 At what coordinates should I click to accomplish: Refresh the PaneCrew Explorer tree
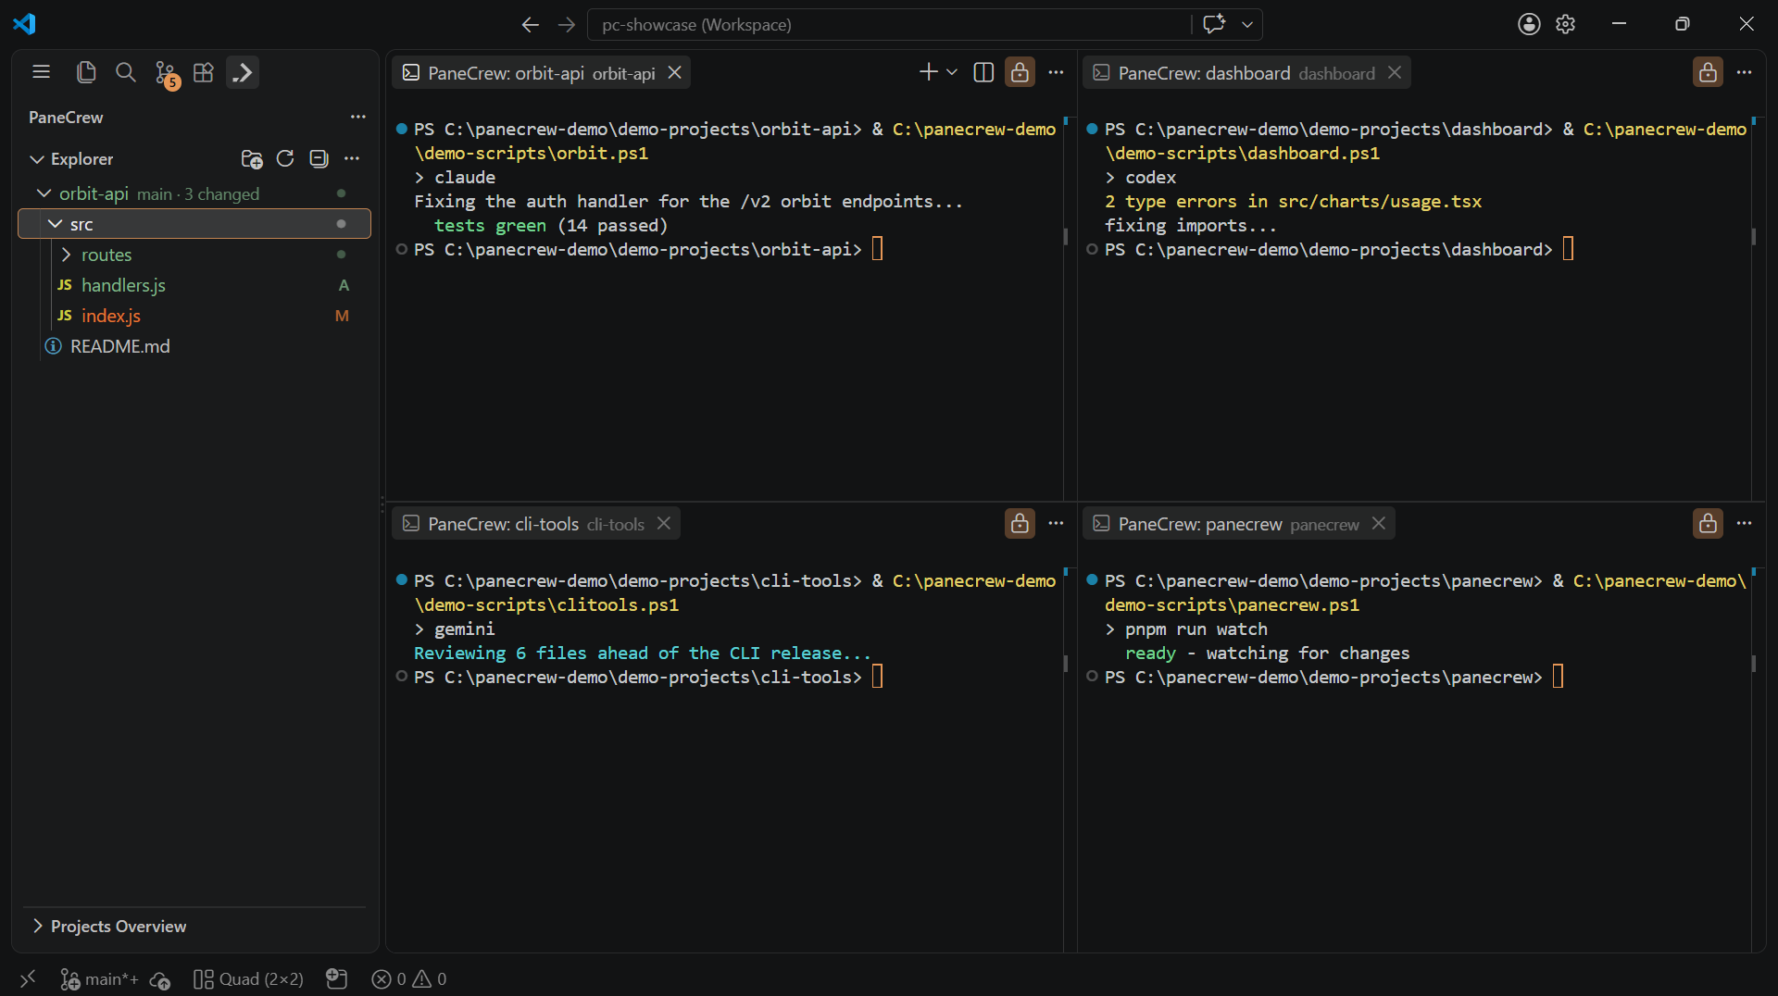(x=285, y=159)
